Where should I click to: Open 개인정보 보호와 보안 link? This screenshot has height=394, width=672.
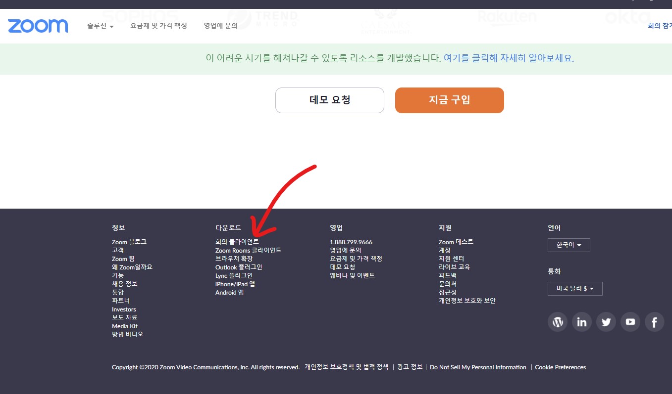[467, 301]
